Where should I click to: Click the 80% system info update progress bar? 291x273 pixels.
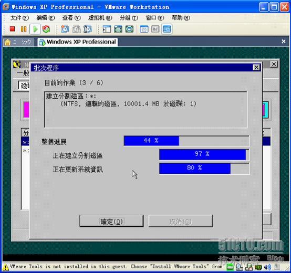(204, 169)
